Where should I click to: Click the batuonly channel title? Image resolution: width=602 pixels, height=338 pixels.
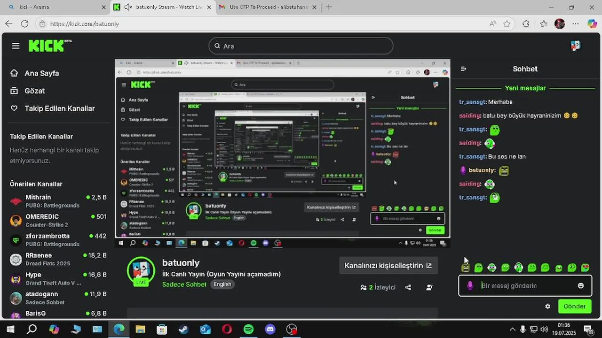[181, 263]
